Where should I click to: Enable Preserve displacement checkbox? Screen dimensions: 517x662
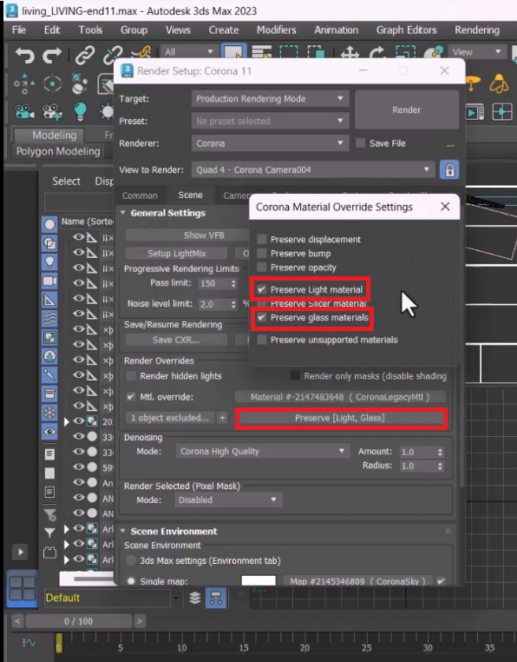coord(262,240)
